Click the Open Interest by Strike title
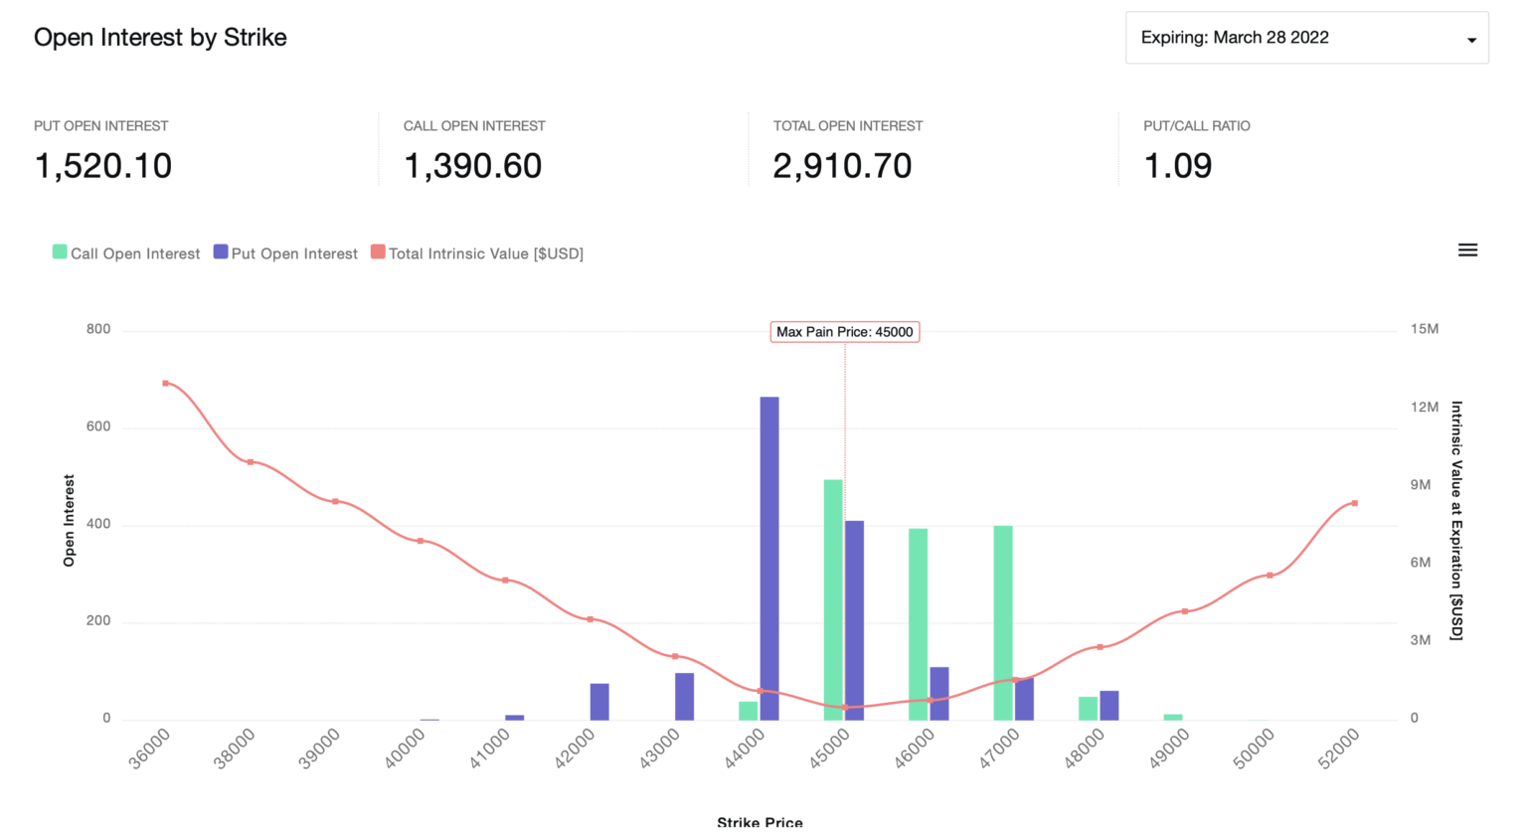 160,38
